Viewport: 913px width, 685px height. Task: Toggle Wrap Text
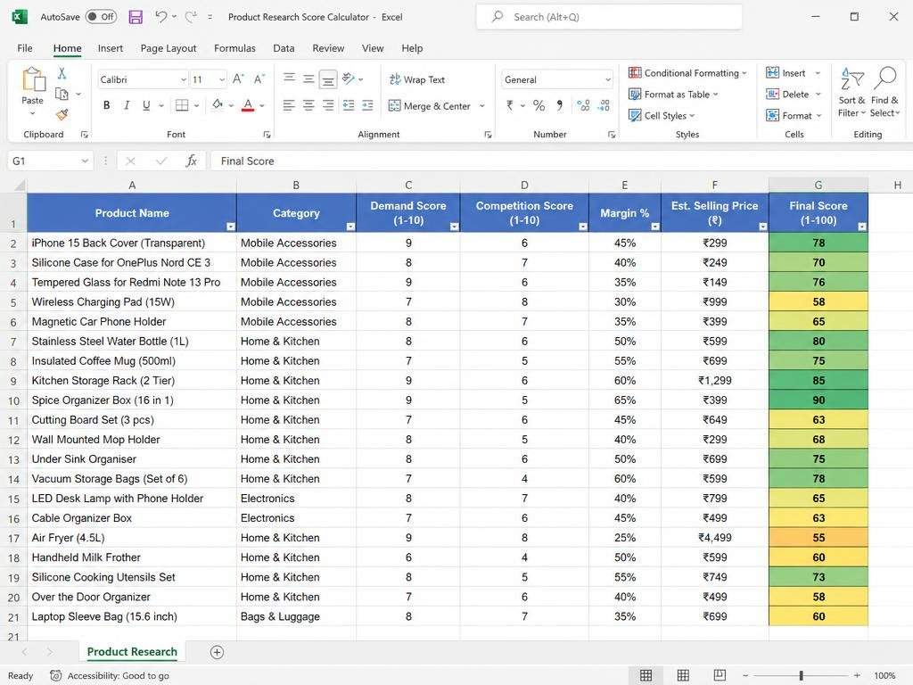click(417, 79)
